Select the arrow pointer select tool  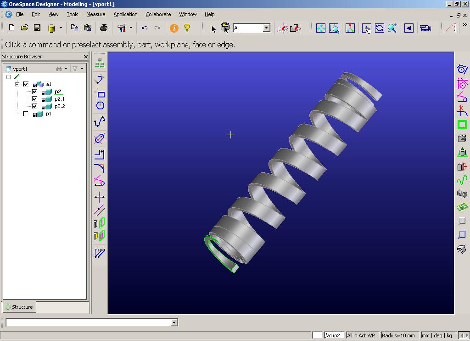click(x=213, y=29)
